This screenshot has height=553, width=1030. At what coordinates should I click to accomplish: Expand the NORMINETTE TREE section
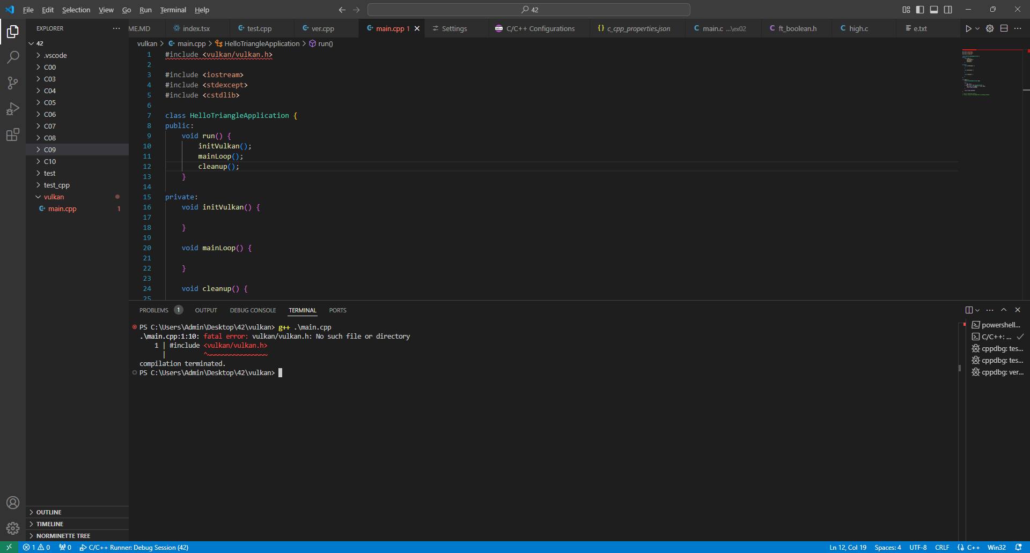77,536
